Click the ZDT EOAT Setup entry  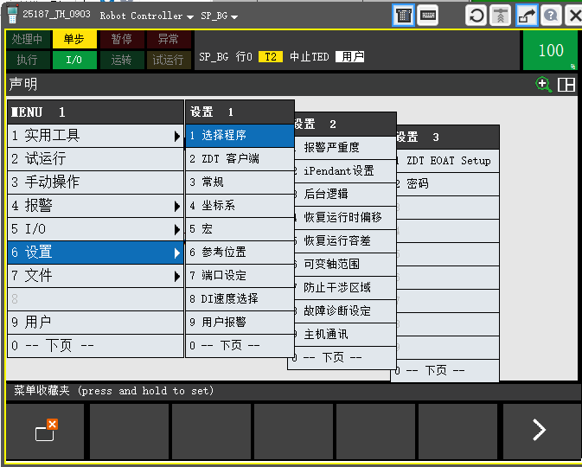point(447,160)
